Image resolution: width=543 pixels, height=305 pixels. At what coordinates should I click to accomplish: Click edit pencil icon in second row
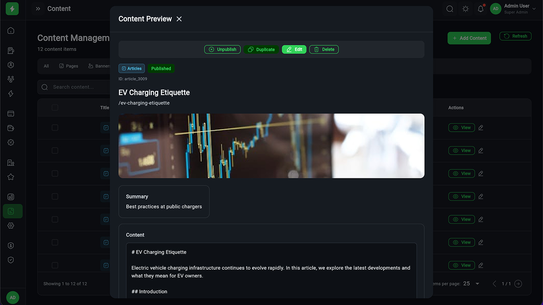coord(481,150)
